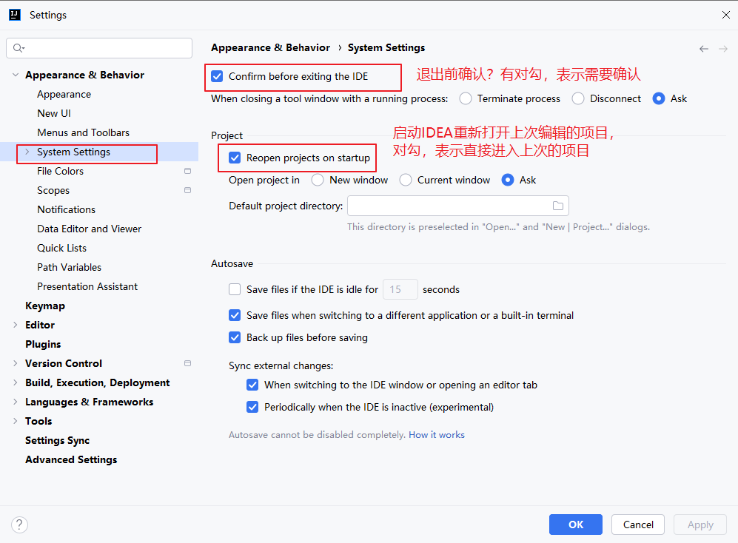Screen dimensions: 738x543
Task: Open Presentation Assistant settings
Action: [x=87, y=286]
